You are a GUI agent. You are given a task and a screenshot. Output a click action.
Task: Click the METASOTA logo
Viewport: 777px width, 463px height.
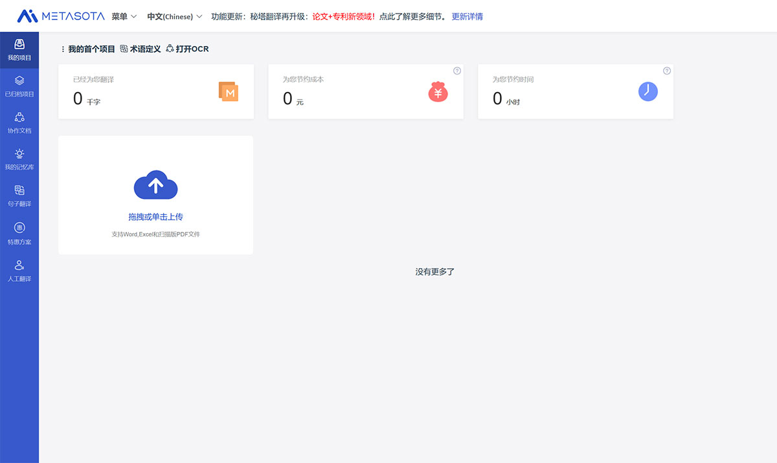[x=62, y=16]
